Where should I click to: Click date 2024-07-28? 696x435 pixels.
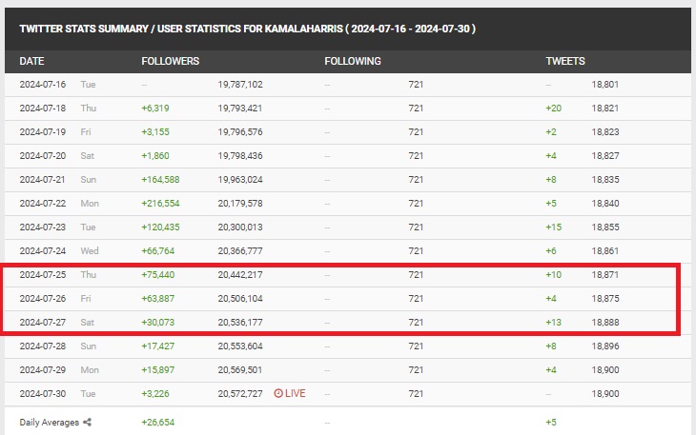click(x=43, y=346)
